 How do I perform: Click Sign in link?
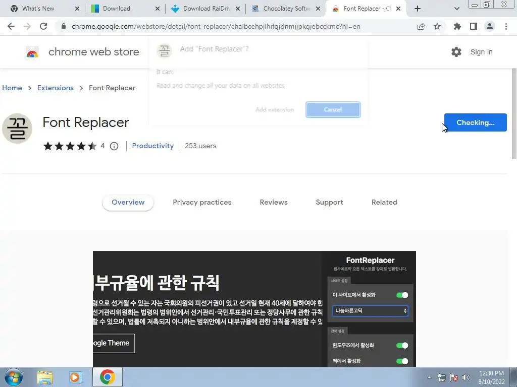coord(481,52)
